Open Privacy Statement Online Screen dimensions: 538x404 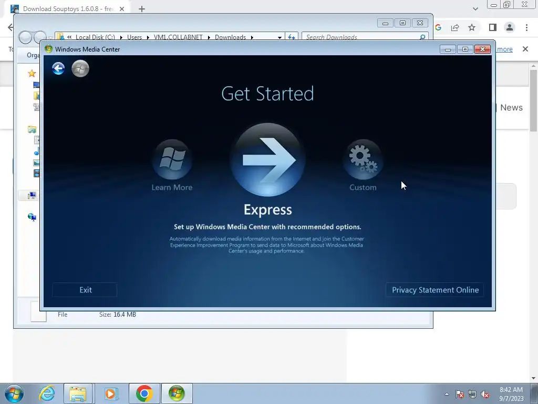pyautogui.click(x=435, y=290)
